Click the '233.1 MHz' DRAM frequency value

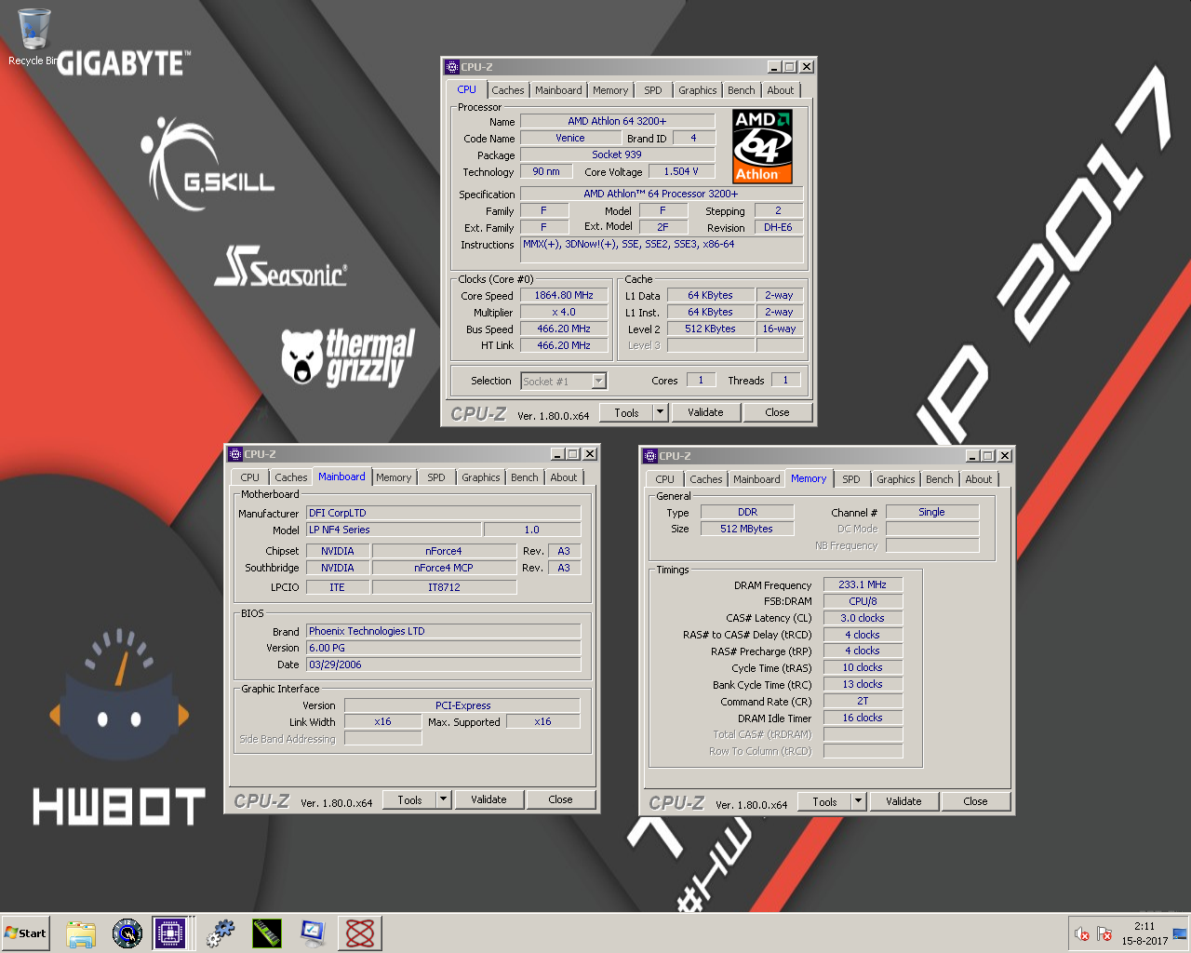[x=863, y=584]
